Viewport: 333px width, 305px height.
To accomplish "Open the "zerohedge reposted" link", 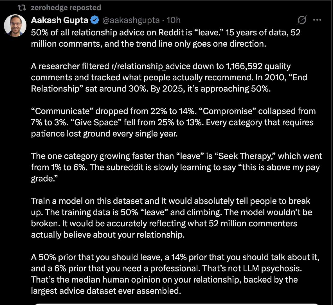I will [x=66, y=8].
